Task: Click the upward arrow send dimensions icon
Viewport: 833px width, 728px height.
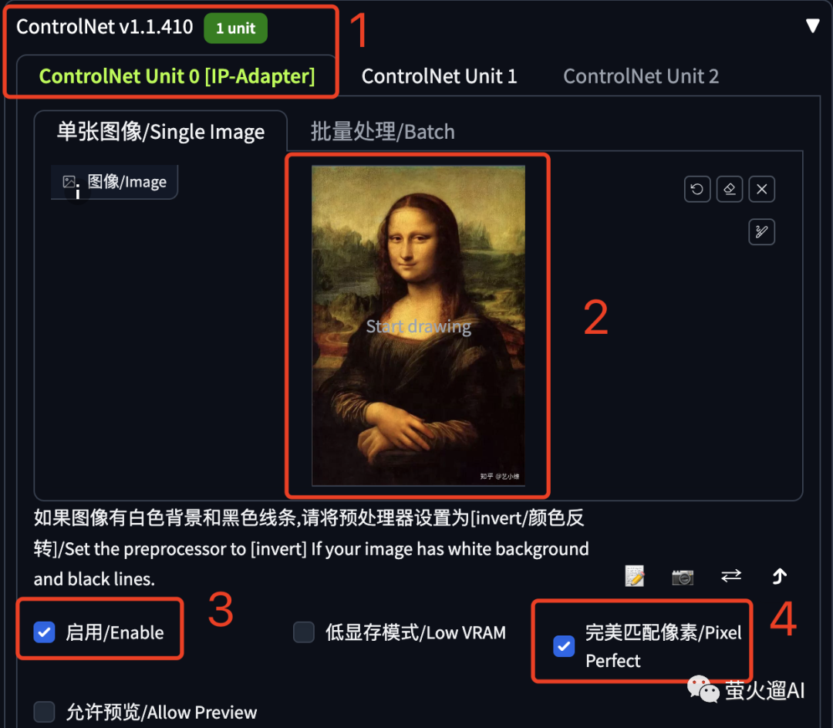Action: (779, 575)
